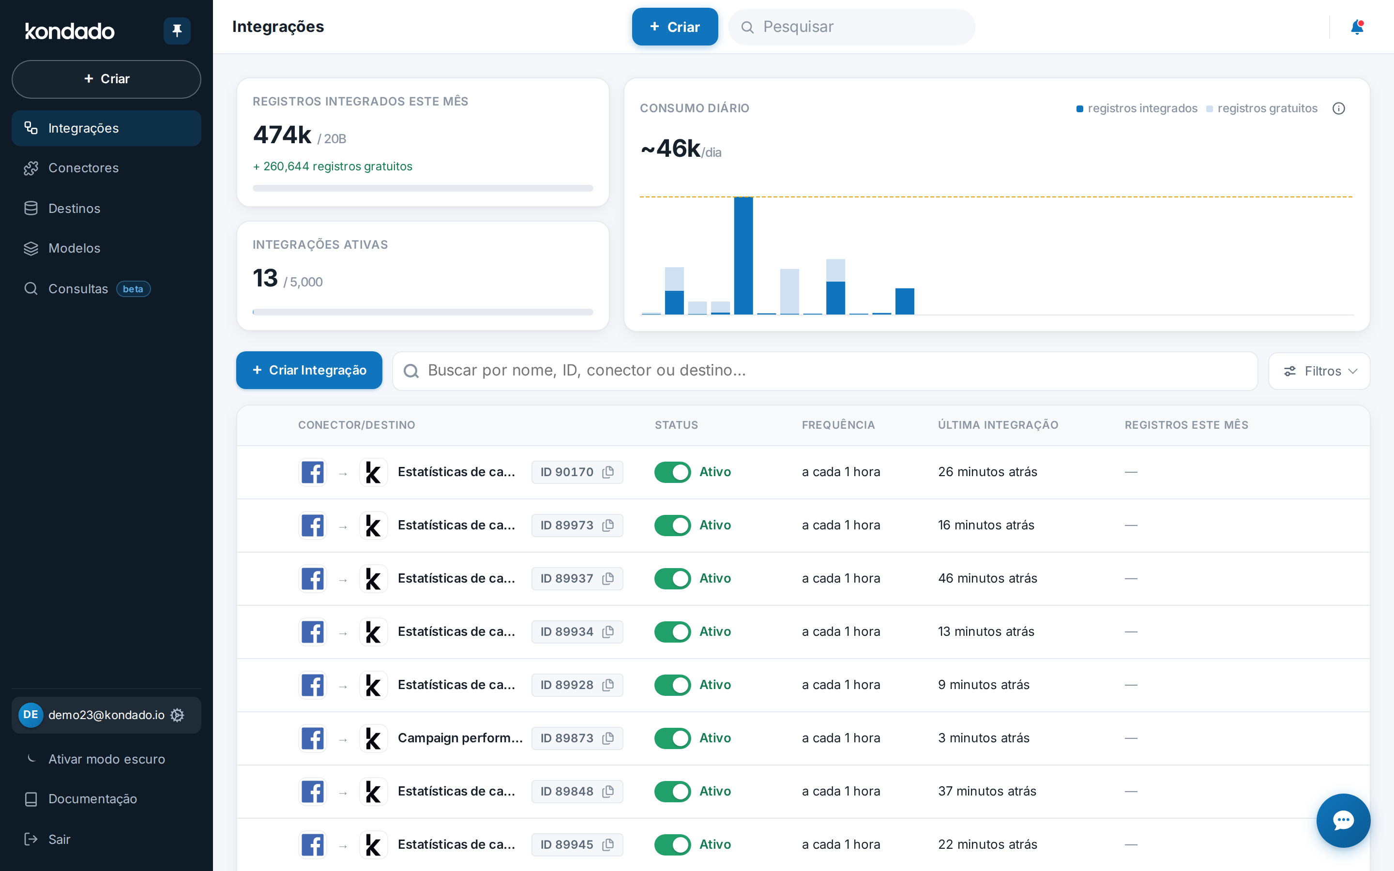Screen dimensions: 1394x871
Task: Click '26 minutos atrás' cell
Action: click(987, 472)
